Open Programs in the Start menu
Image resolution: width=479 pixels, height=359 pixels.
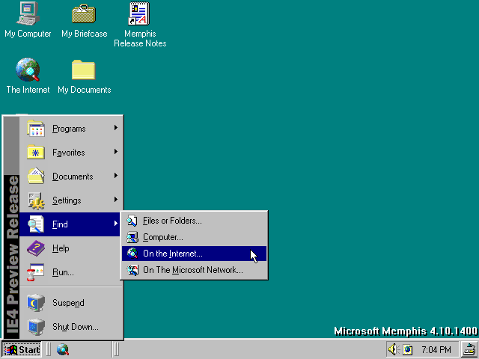(x=70, y=129)
